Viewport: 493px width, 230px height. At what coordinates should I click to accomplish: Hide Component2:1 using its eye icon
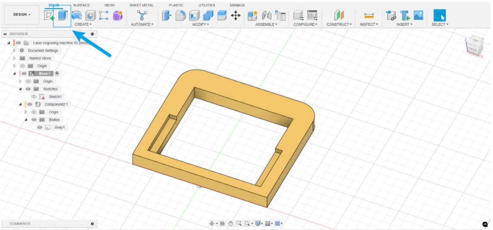click(30, 104)
